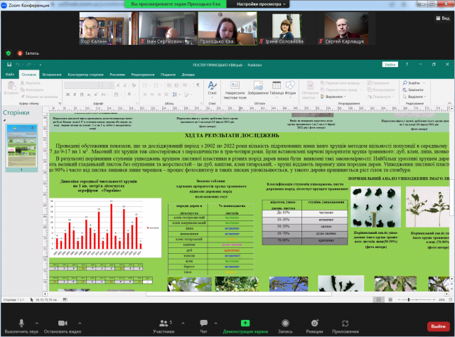Click Увійти sign-in button in Publisher
Viewport: 455px width, 337px height.
pyautogui.click(x=390, y=65)
